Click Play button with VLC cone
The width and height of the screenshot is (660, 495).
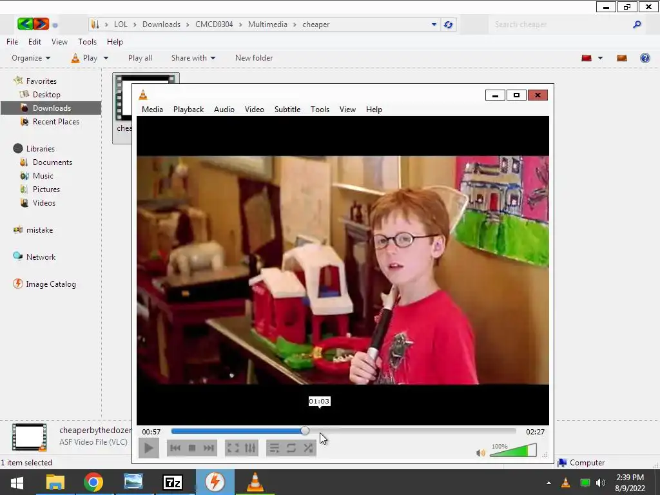pos(84,58)
